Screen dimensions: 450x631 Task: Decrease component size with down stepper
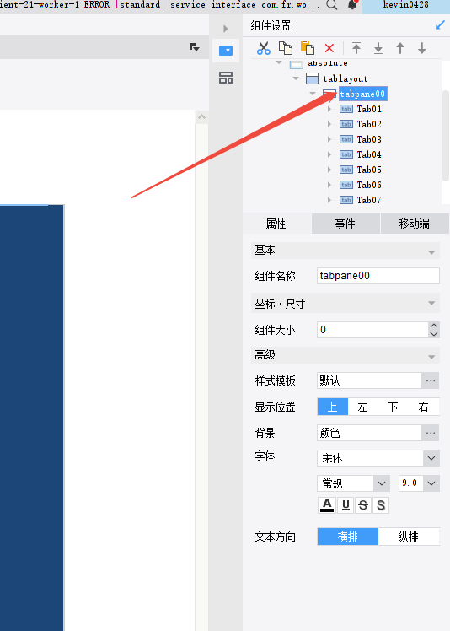[434, 334]
